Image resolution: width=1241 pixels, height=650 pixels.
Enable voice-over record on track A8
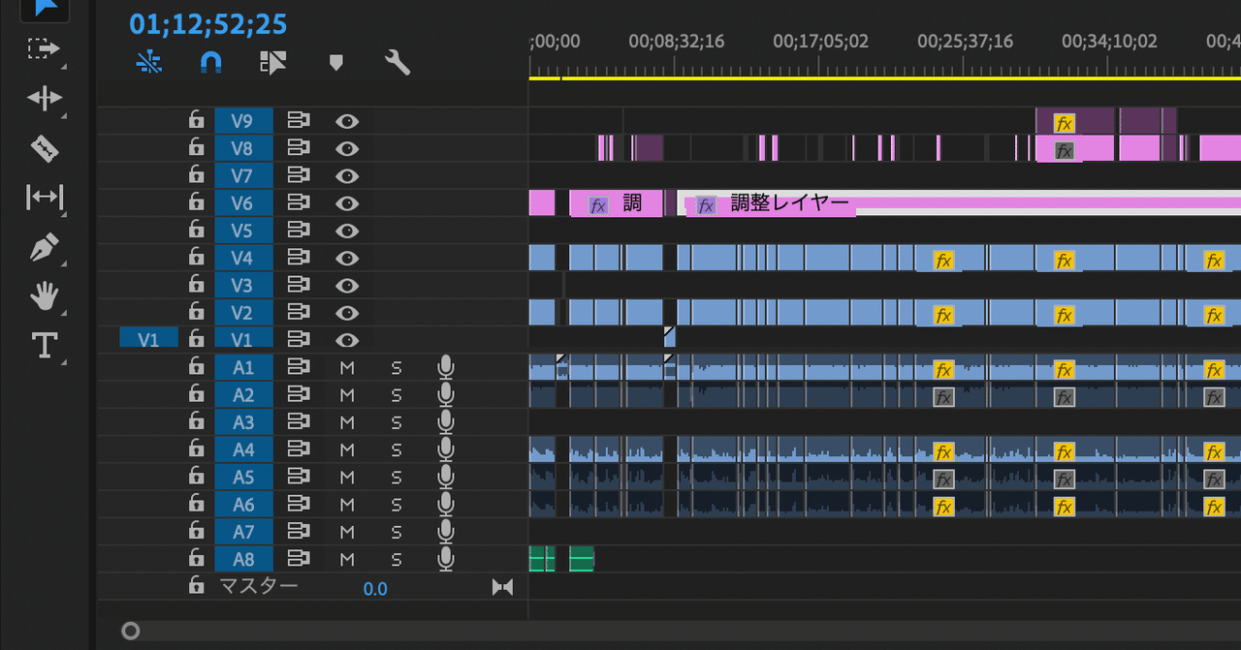[x=445, y=558]
